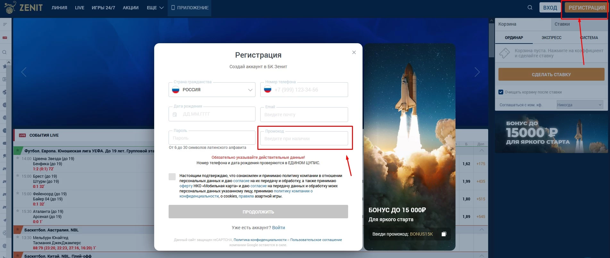Open the оферту link in consent text
Screen dimensions: 610x258
pos(186,186)
